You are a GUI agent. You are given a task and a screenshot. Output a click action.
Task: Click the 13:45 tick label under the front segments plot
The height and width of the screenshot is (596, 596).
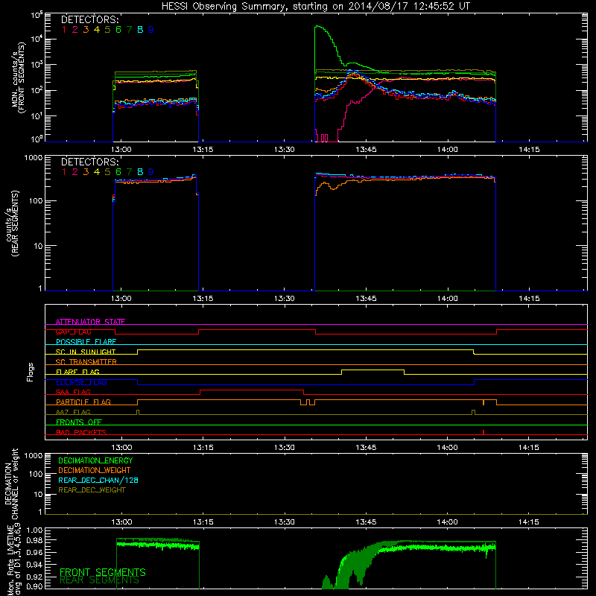point(366,150)
